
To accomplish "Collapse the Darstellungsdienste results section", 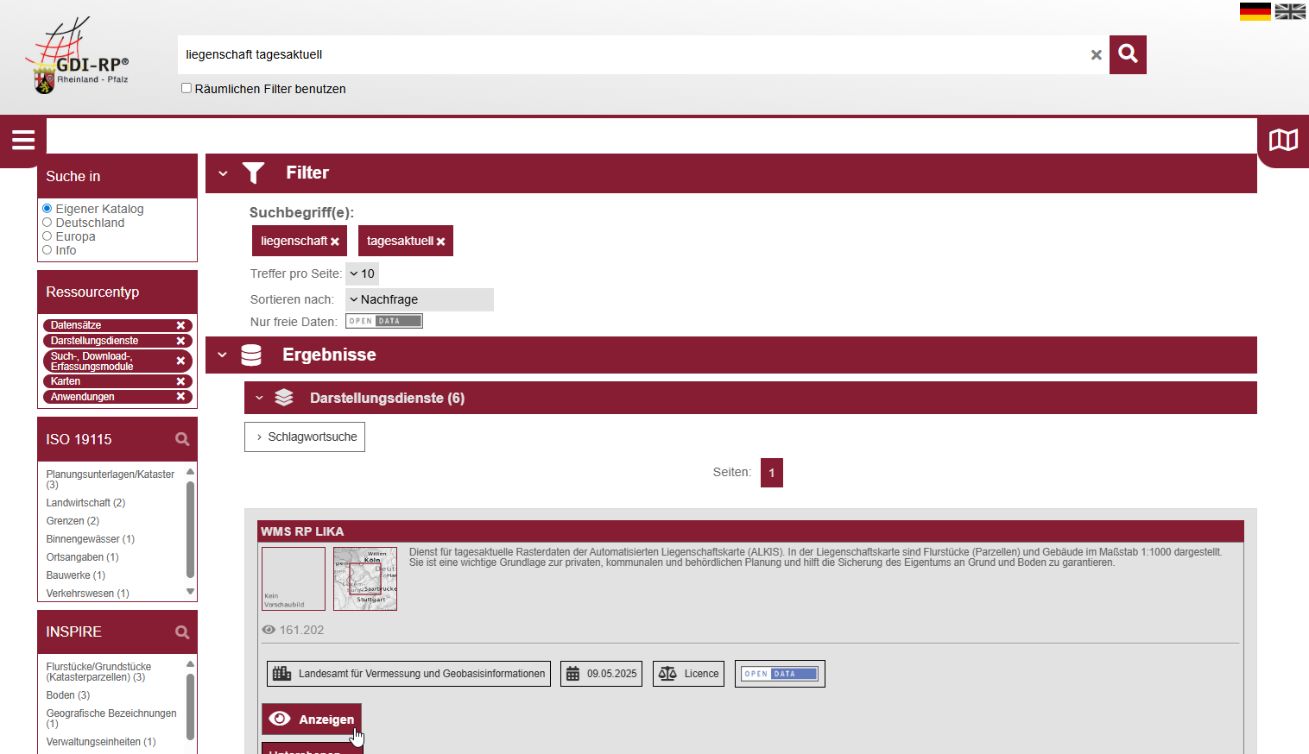I will tap(259, 398).
